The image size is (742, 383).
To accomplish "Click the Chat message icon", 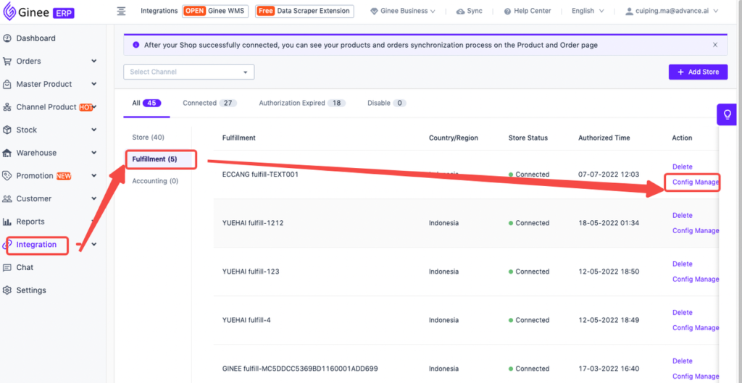I will [x=7, y=267].
